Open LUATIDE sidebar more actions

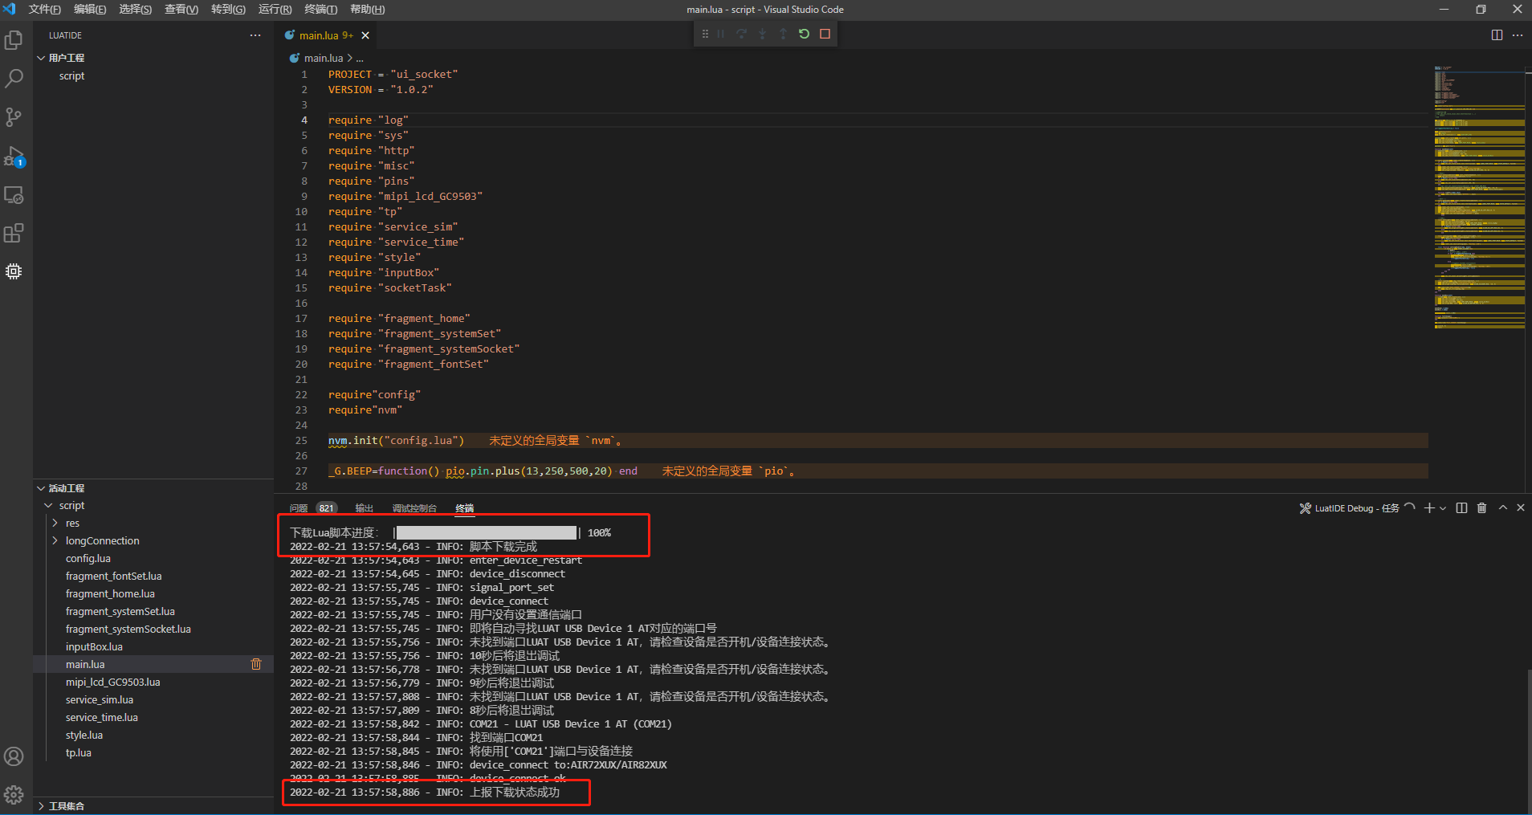pyautogui.click(x=255, y=35)
